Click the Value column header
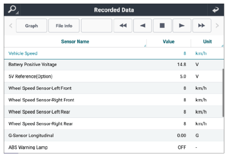This screenshot has height=157, width=228. click(x=169, y=42)
